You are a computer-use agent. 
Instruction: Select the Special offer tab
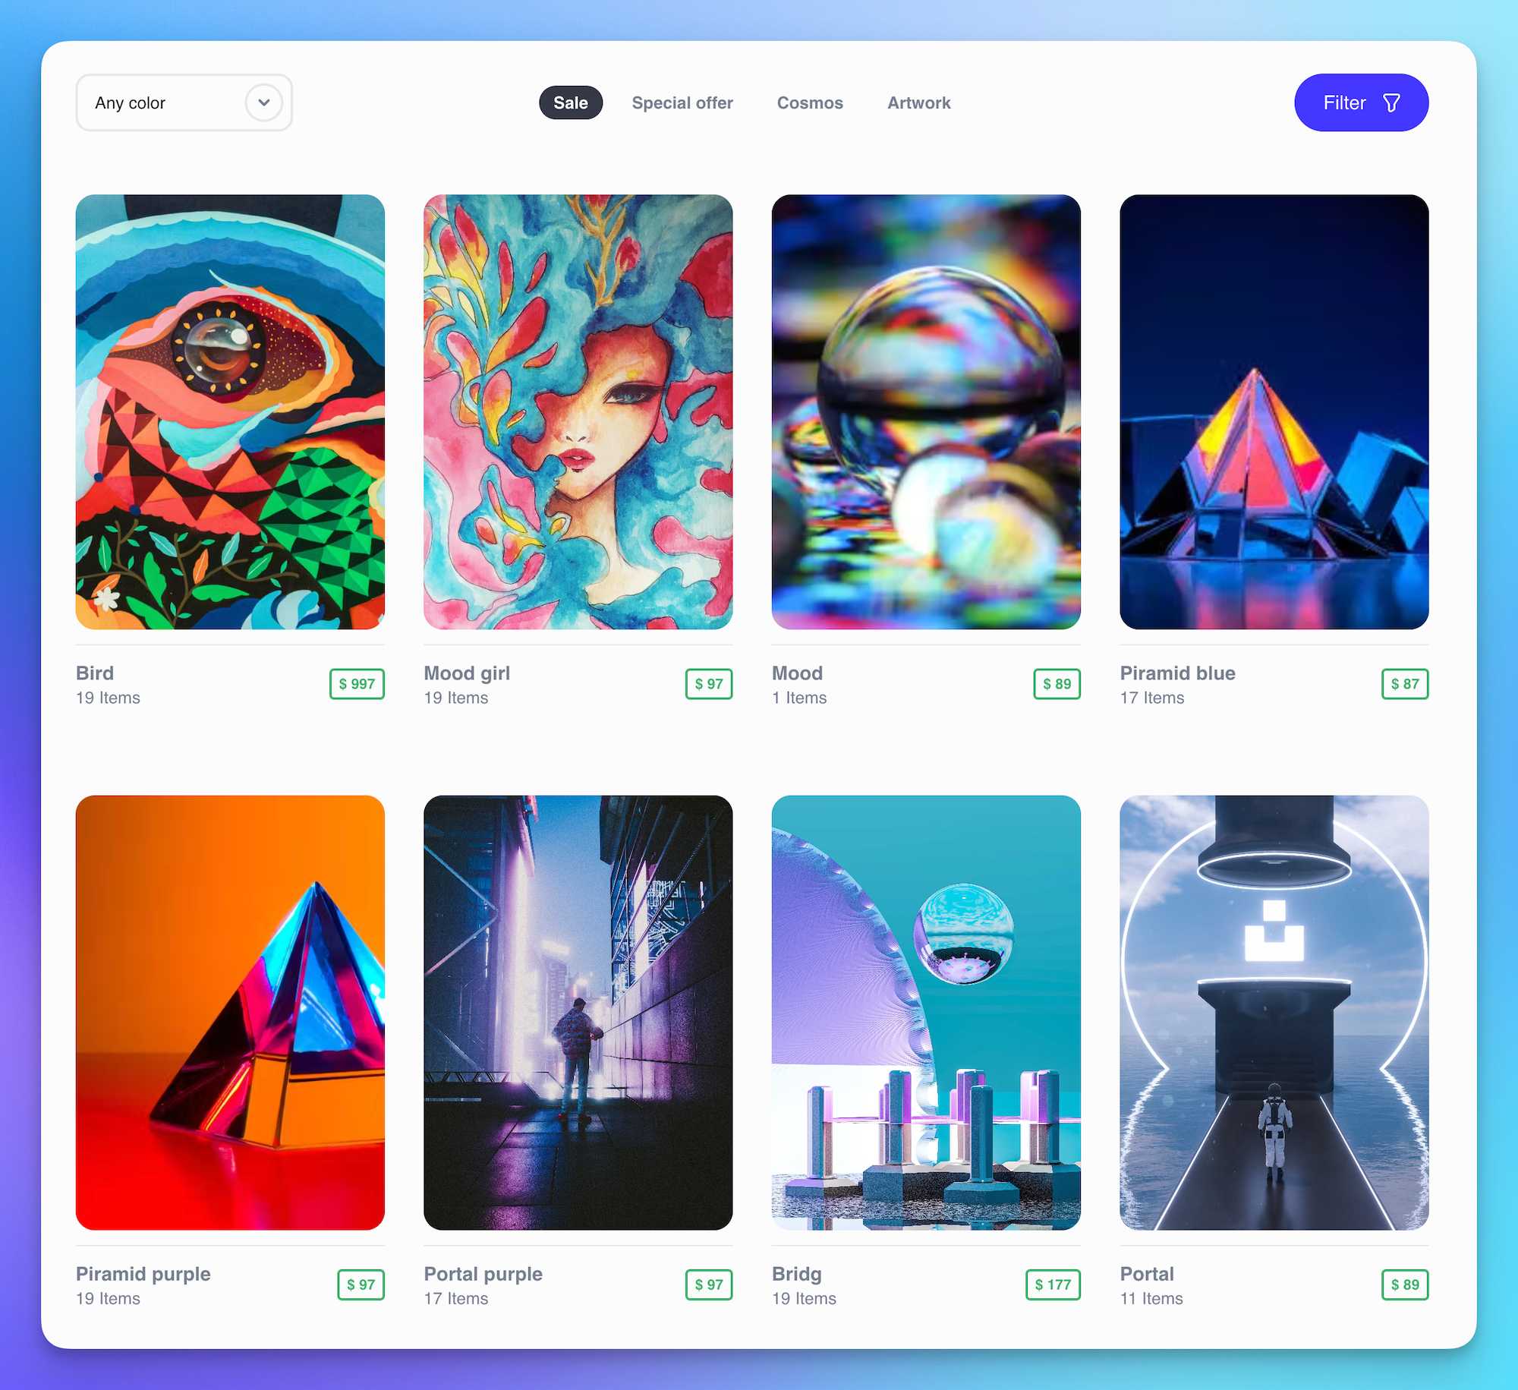pos(682,103)
